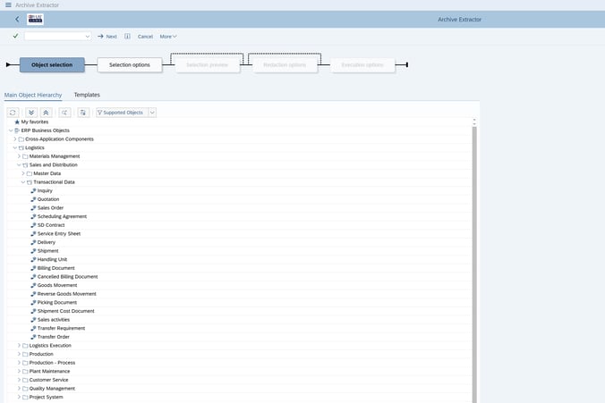Expand the Production folder

click(x=19, y=354)
